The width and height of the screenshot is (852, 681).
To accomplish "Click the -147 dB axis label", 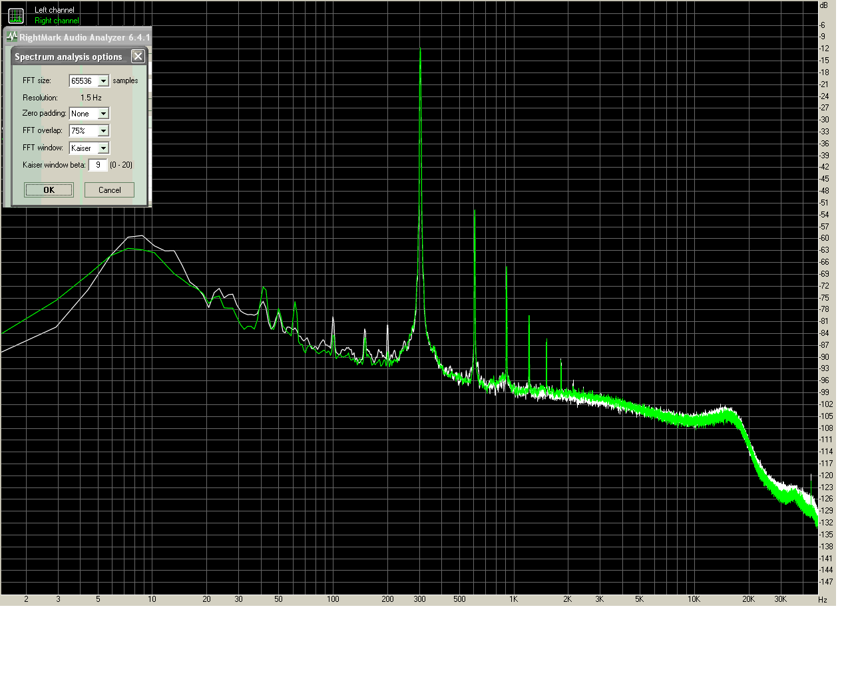I will pyautogui.click(x=826, y=582).
